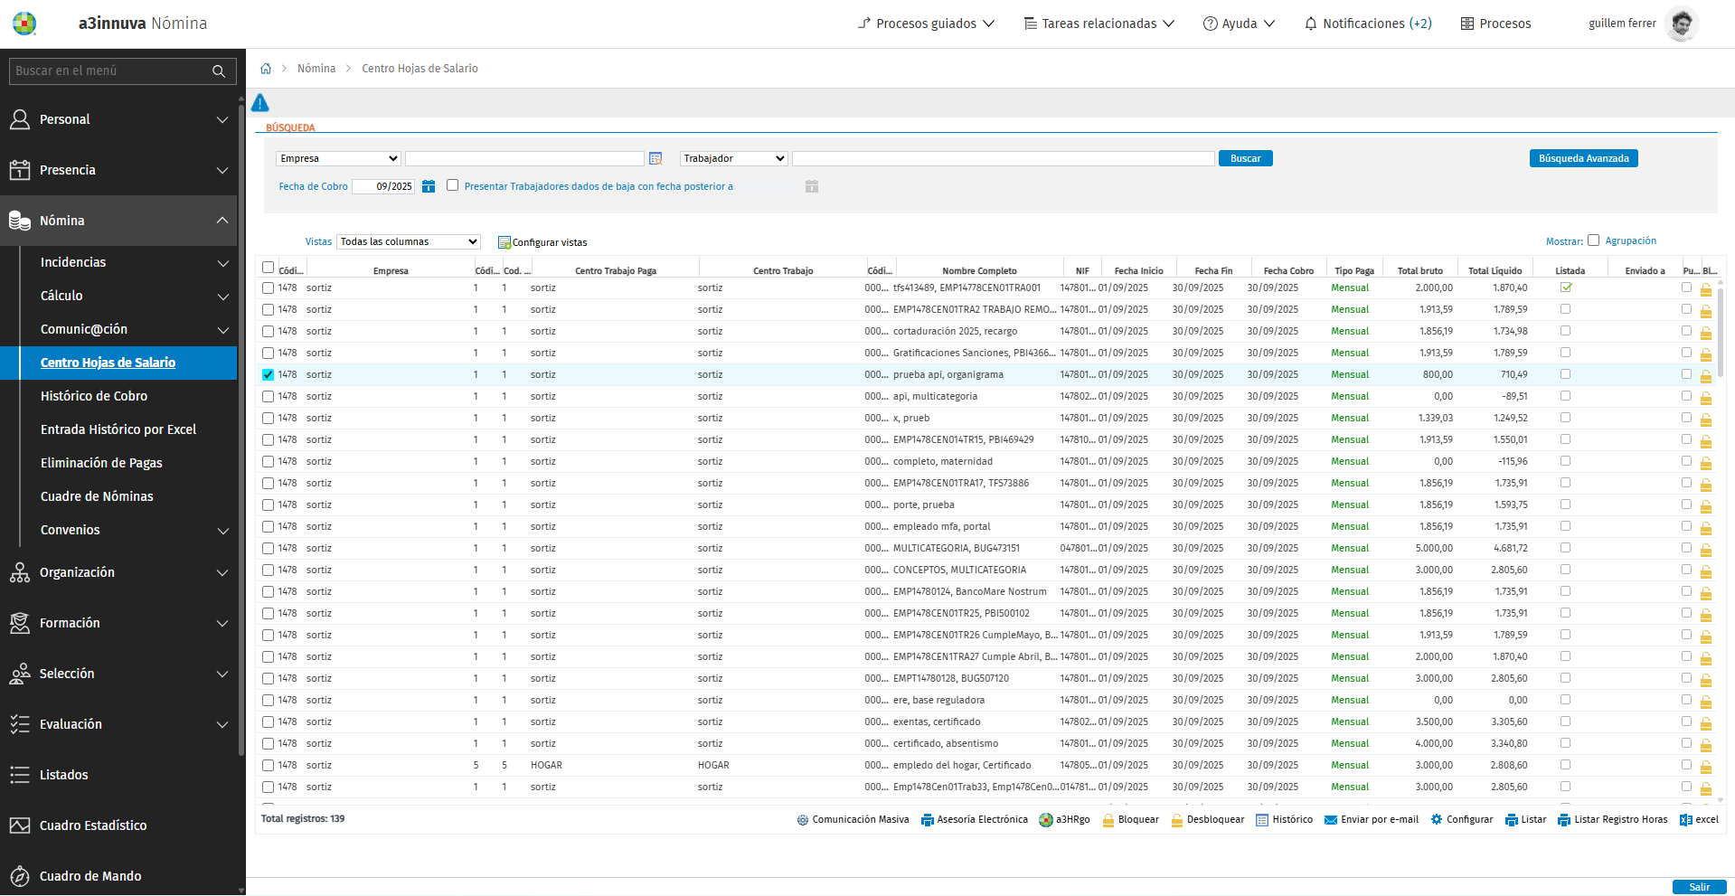The image size is (1735, 896).
Task: Export the list with the excel icon
Action: pyautogui.click(x=1685, y=820)
